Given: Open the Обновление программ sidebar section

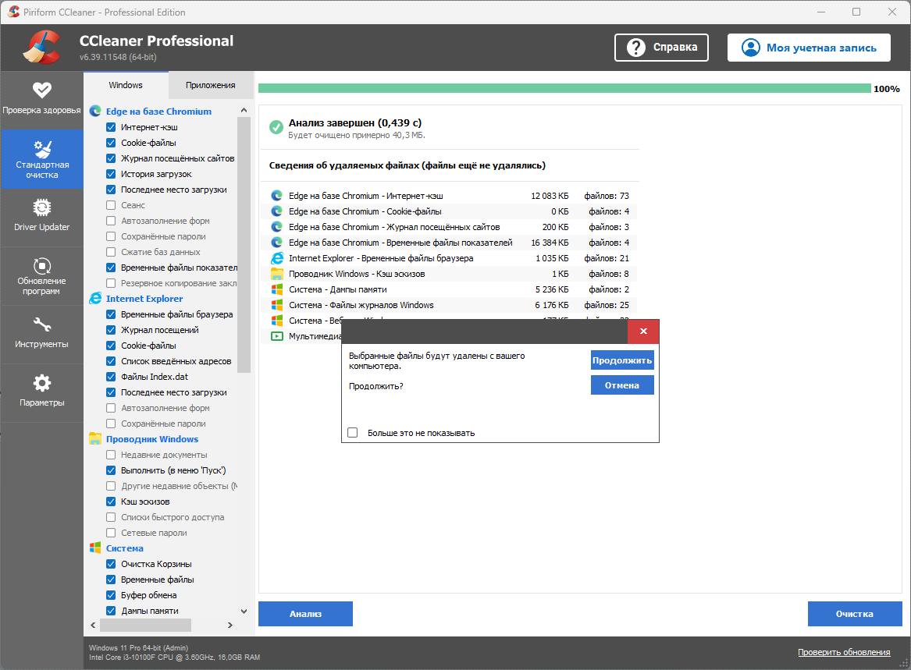Looking at the screenshot, I should click(x=42, y=276).
